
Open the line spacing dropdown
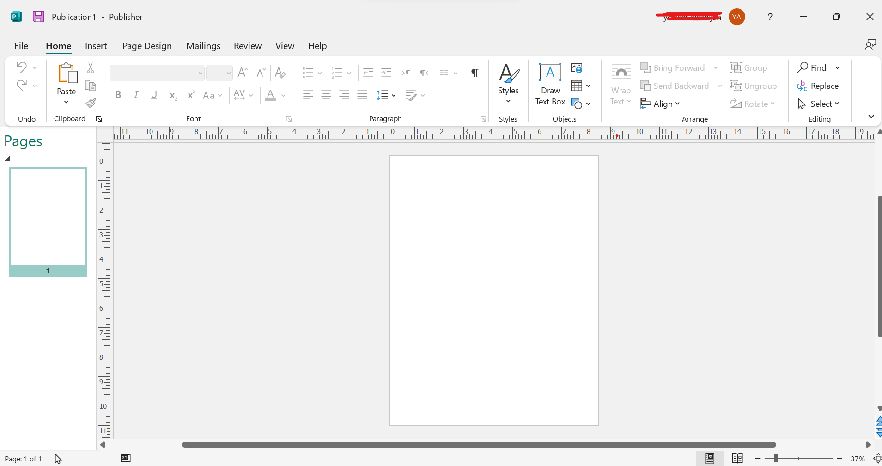click(x=394, y=95)
